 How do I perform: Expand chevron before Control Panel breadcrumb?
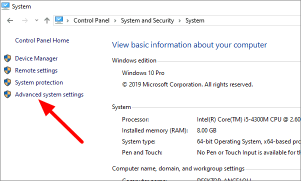click(x=67, y=20)
